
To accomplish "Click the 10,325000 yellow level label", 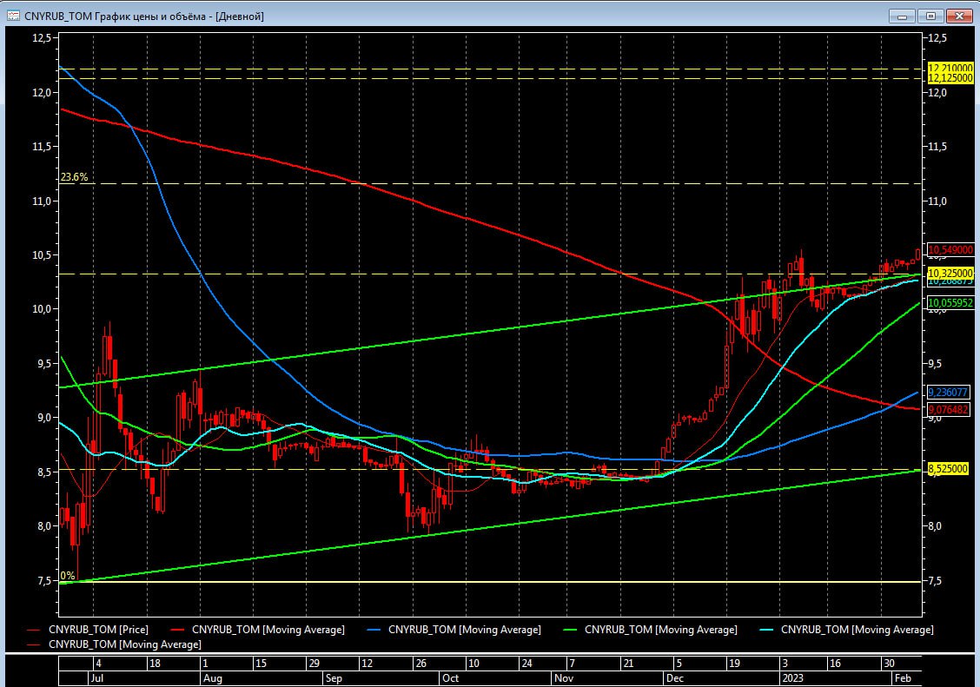I will [950, 273].
